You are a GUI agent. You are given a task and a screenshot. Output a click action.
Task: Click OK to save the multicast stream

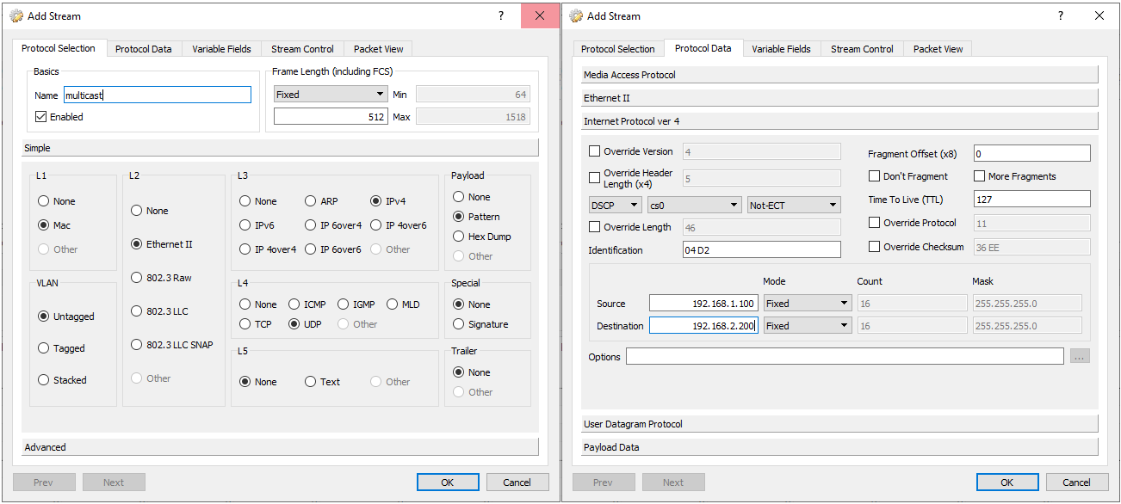(x=448, y=482)
